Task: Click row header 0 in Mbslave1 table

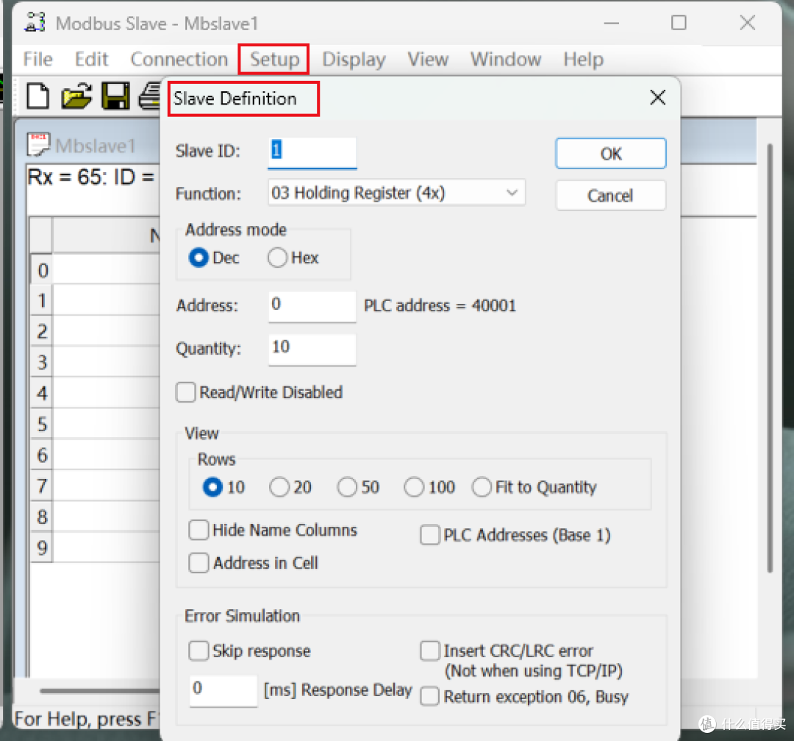Action: 42,269
